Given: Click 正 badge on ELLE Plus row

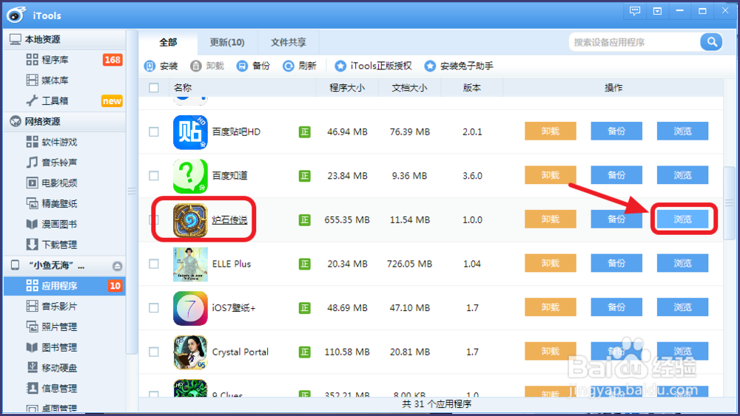Looking at the screenshot, I should (x=305, y=264).
